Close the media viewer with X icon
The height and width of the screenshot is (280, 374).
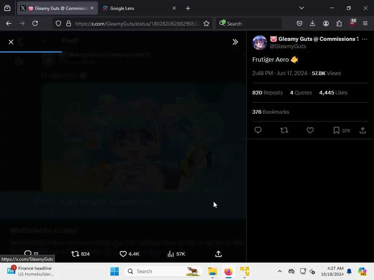[x=11, y=42]
